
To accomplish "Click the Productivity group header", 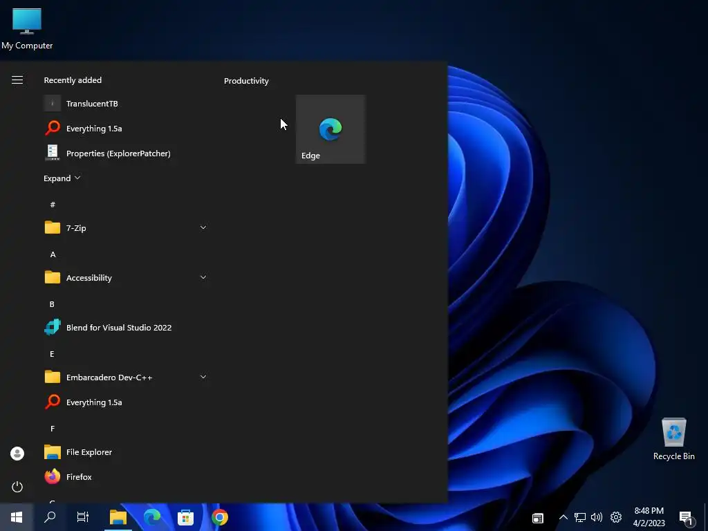I will (247, 81).
